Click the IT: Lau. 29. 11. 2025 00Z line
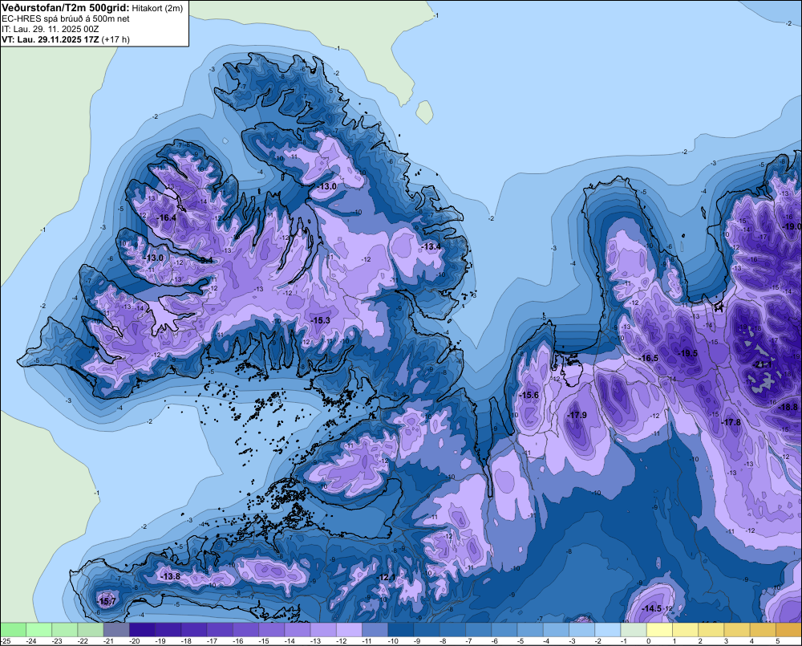 (50, 29)
